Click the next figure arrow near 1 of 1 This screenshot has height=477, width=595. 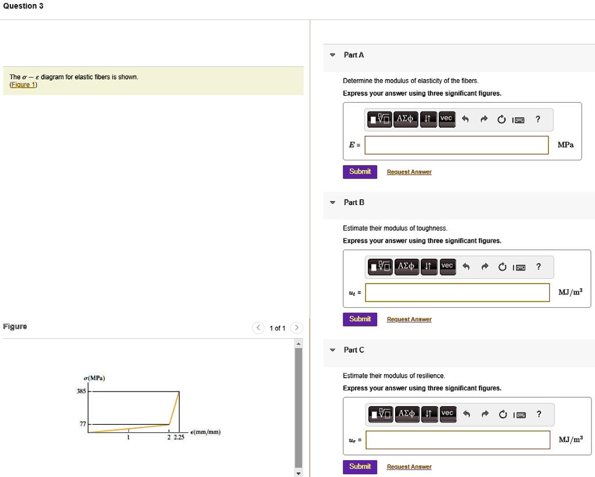coord(296,328)
